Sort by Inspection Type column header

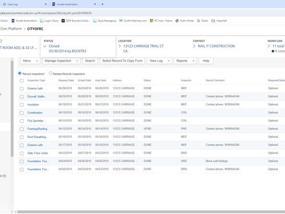pyautogui.click(x=36, y=80)
